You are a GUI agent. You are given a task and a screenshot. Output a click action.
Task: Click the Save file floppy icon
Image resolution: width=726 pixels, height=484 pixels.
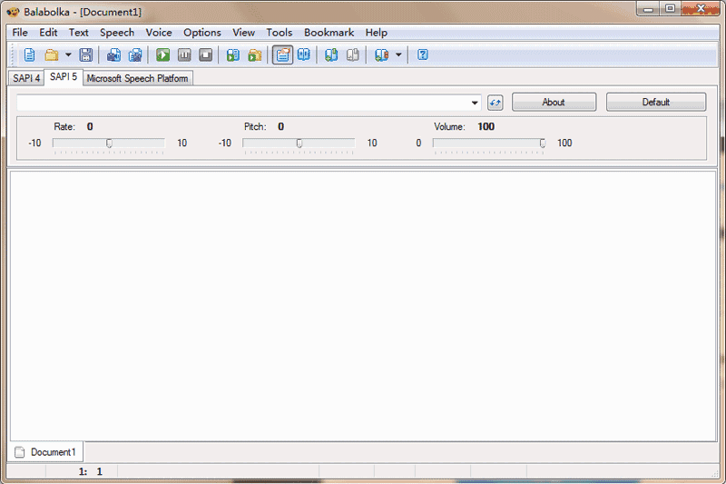85,55
